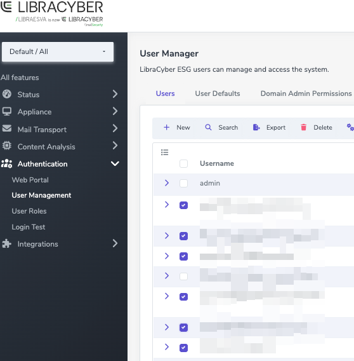Expand the admin row details arrow

coord(167,183)
